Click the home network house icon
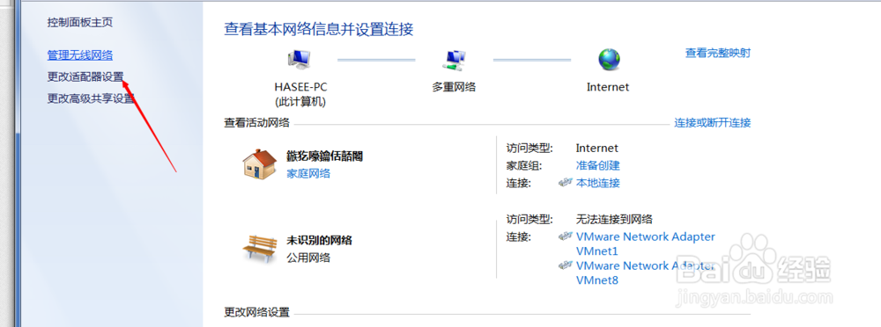Viewport: 881px width, 327px height. [260, 163]
